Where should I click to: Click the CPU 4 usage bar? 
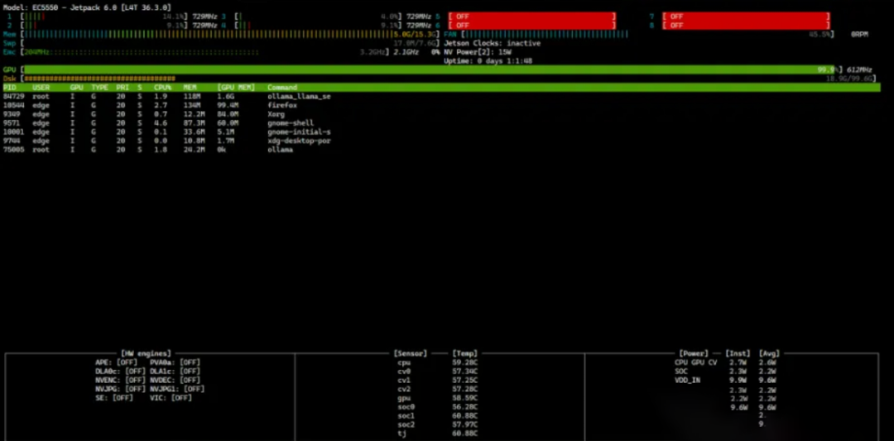coord(319,26)
